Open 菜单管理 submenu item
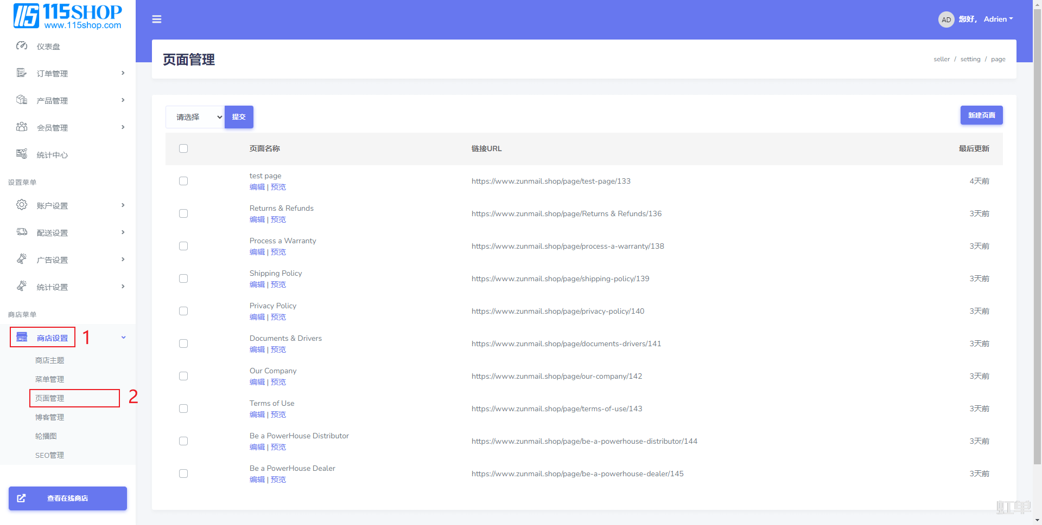Screen dimensions: 1042x525 point(50,379)
